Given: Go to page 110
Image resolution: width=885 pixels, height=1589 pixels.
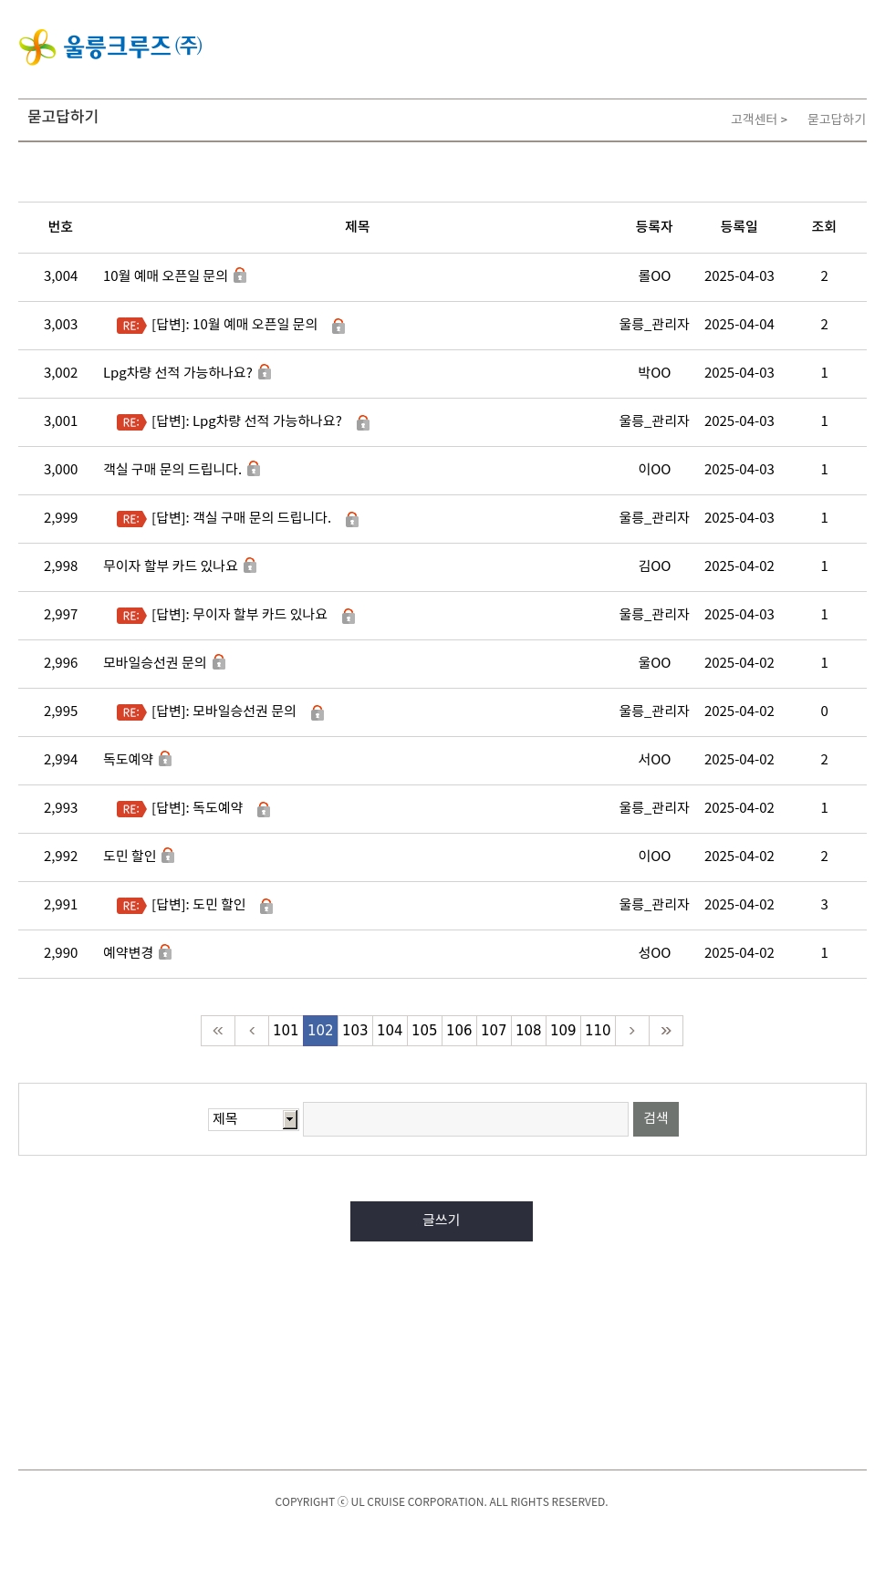Looking at the screenshot, I should (598, 1031).
